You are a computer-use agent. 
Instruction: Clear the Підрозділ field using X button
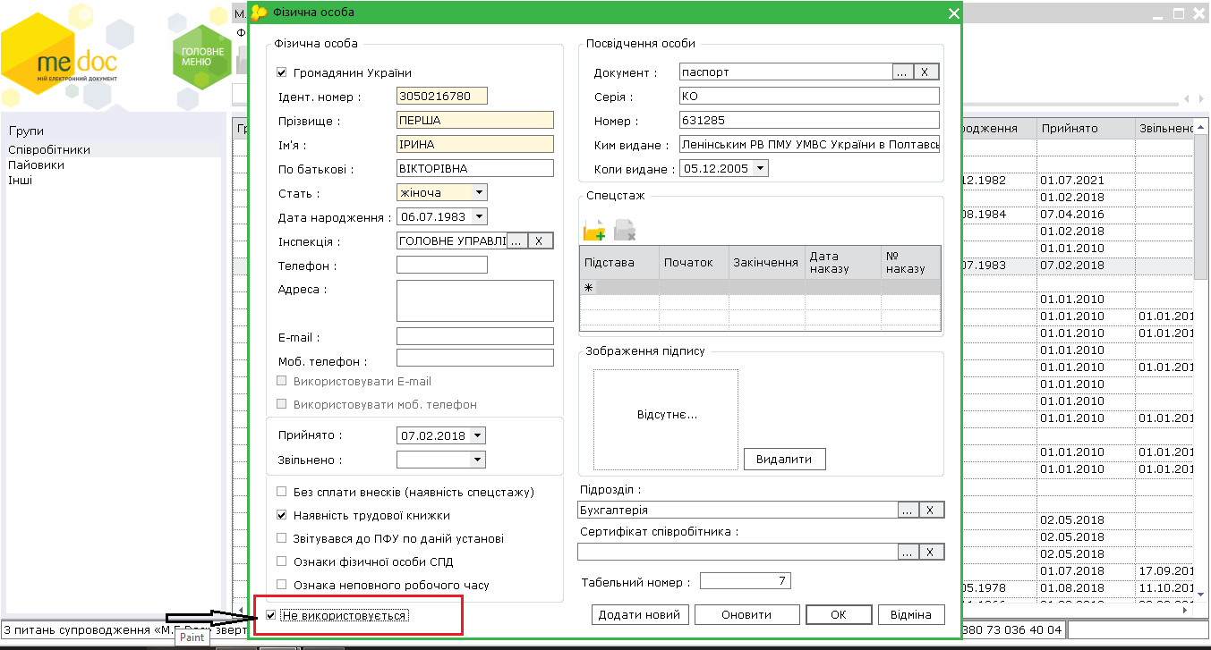tap(931, 510)
